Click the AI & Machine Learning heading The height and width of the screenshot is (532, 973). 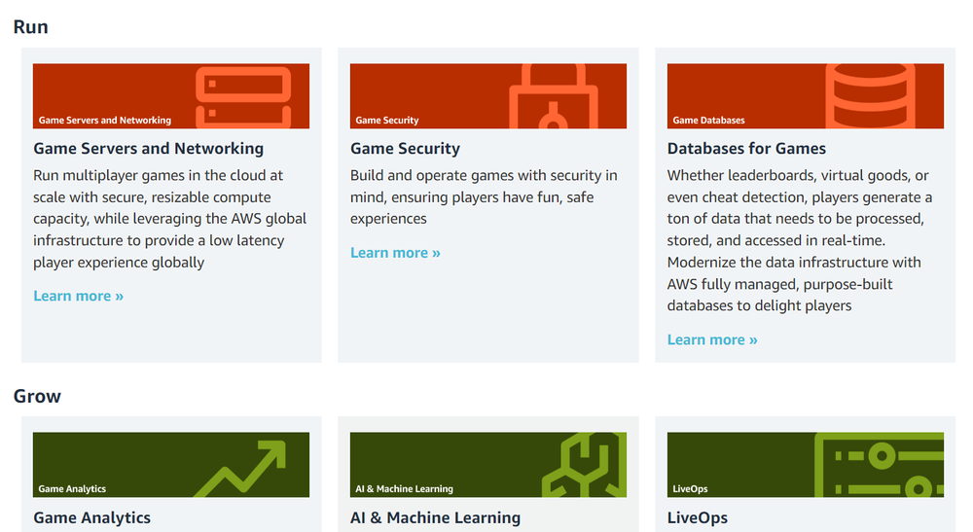tap(435, 517)
